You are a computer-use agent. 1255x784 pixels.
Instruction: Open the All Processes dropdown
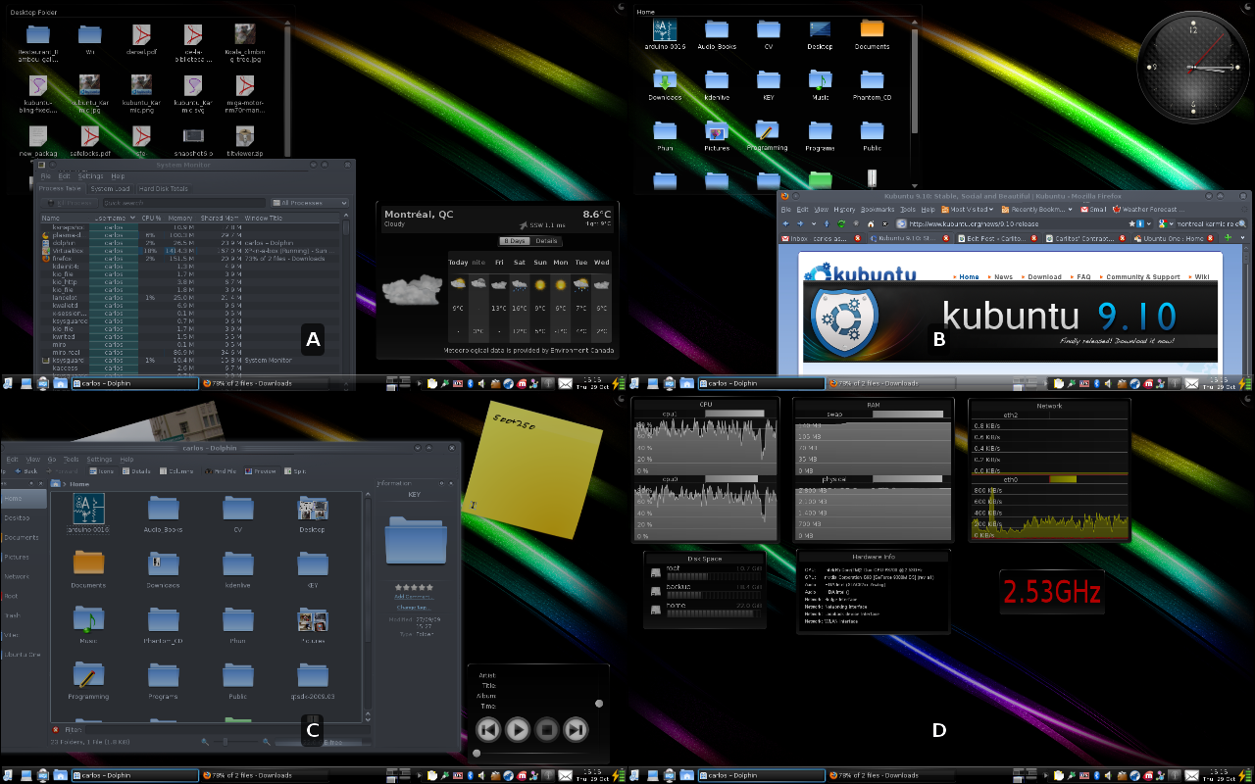click(310, 203)
